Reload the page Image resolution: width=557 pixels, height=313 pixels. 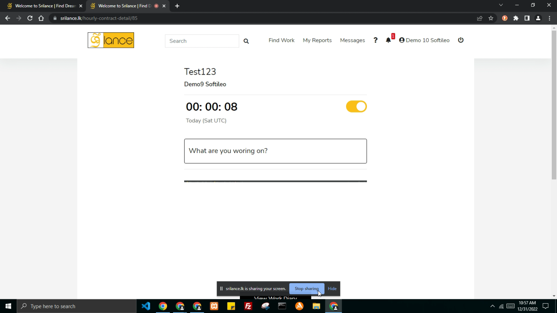[x=30, y=18]
